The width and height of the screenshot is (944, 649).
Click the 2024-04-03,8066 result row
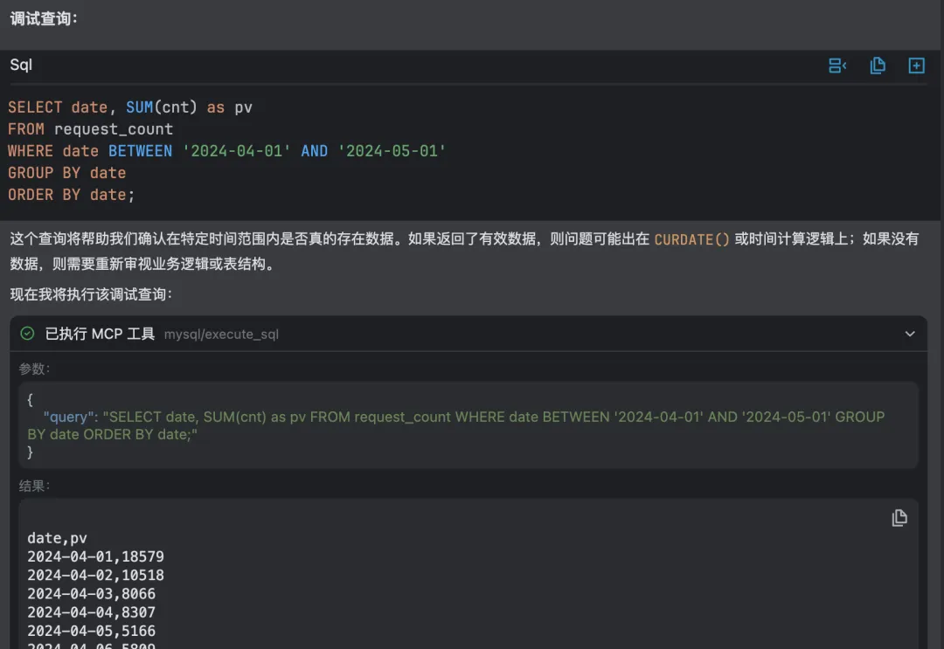pos(92,594)
